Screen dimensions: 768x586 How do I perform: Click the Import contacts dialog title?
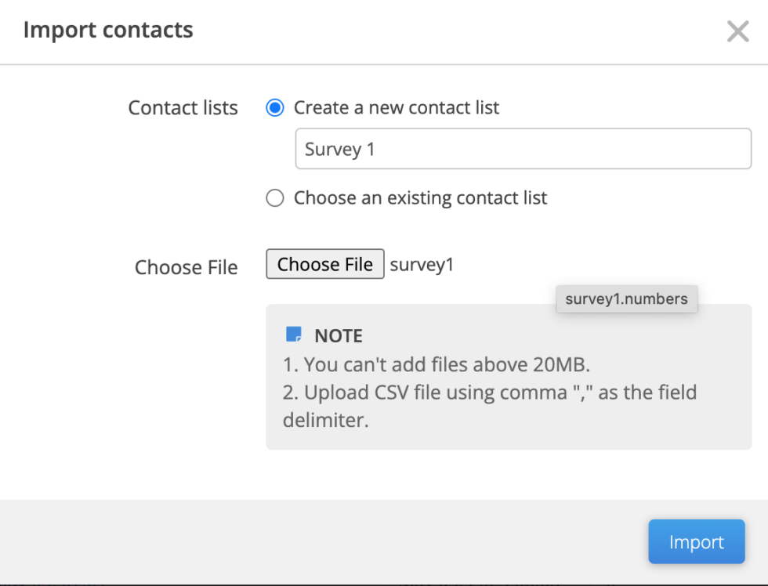[x=108, y=31]
